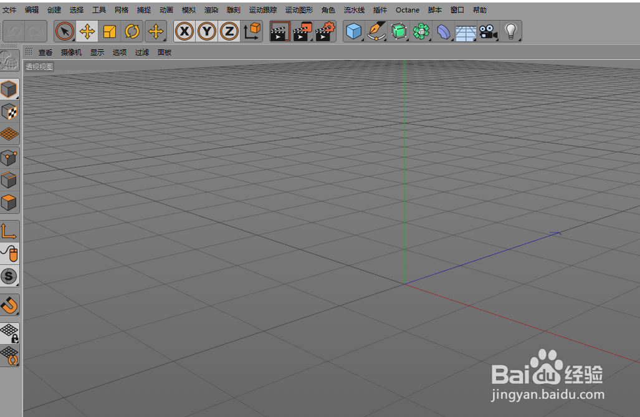The height and width of the screenshot is (417, 640).
Task: Switch to Model mode cube icon
Action: [x=9, y=89]
